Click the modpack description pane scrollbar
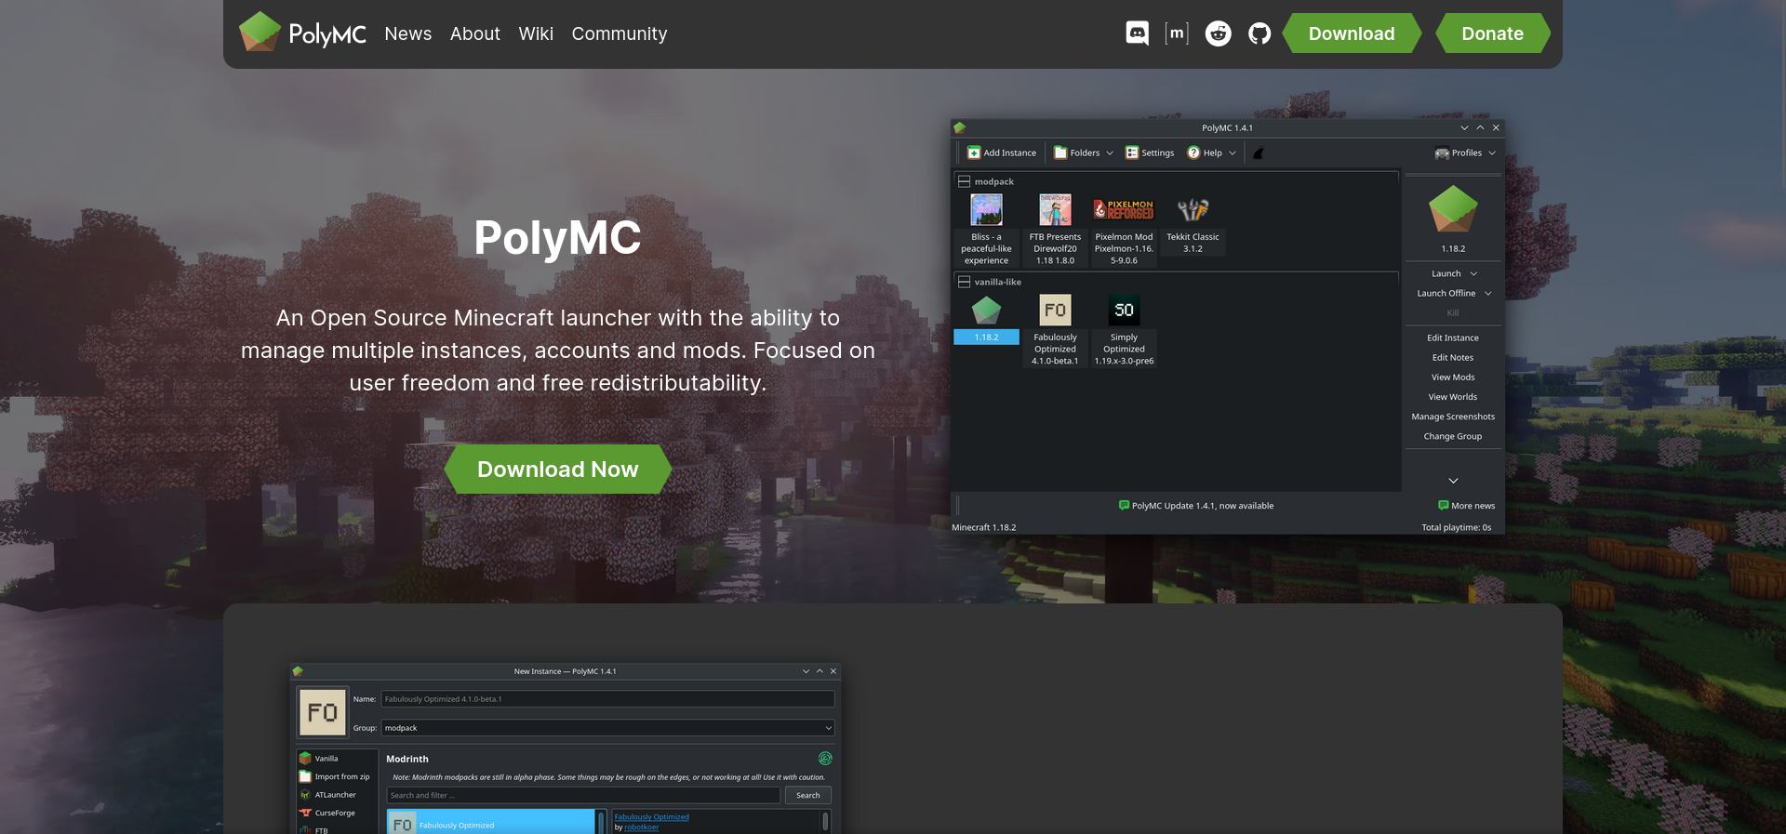 click(x=825, y=822)
